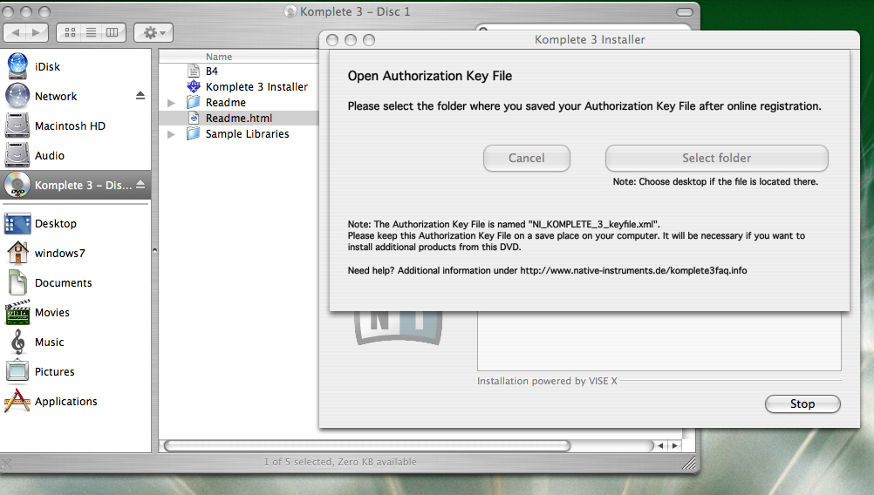
Task: Go back in Finder navigation
Action: click(16, 32)
